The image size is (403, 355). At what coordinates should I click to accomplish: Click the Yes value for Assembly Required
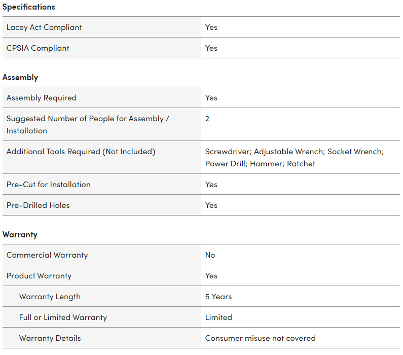211,98
